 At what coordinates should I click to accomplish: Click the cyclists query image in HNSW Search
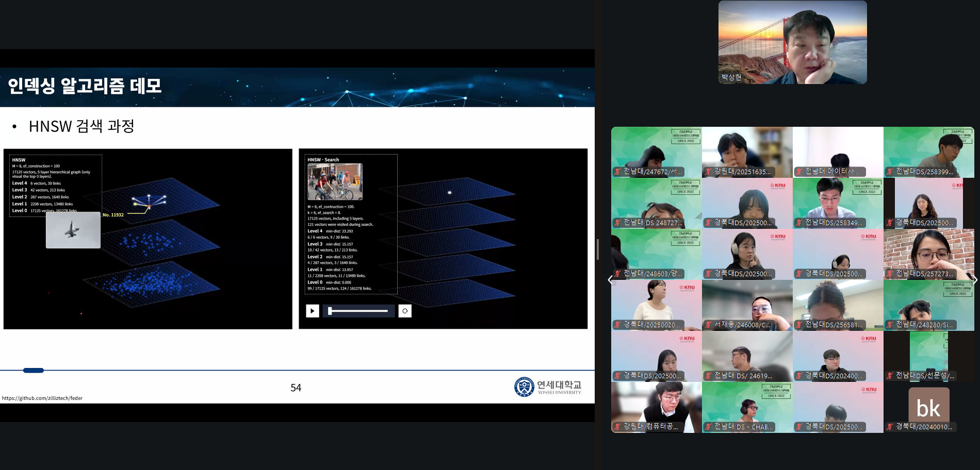click(335, 181)
